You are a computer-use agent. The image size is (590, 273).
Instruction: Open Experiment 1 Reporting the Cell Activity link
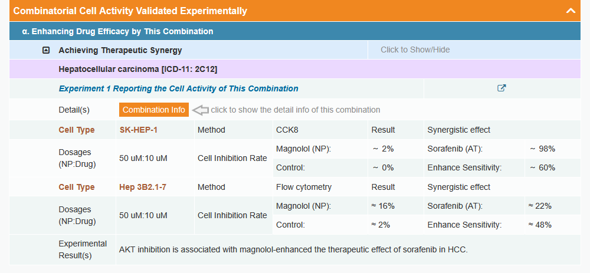tap(178, 88)
